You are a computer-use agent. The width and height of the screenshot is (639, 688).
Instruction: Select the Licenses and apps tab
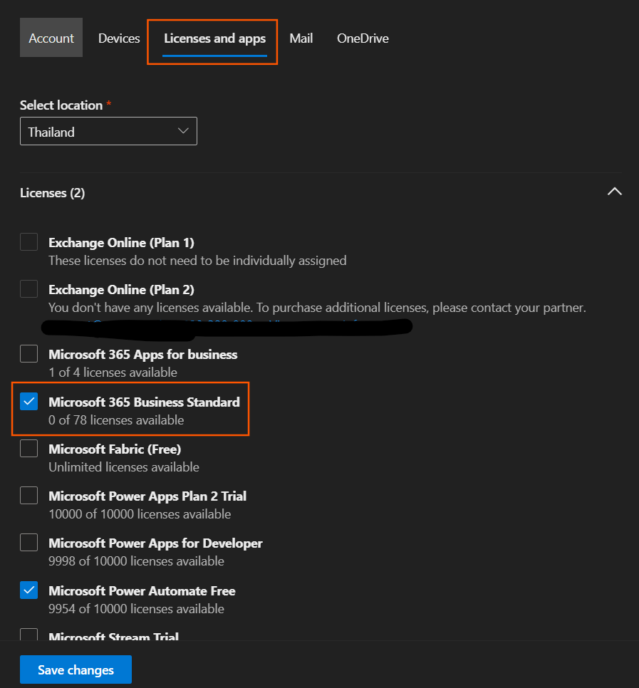point(214,38)
